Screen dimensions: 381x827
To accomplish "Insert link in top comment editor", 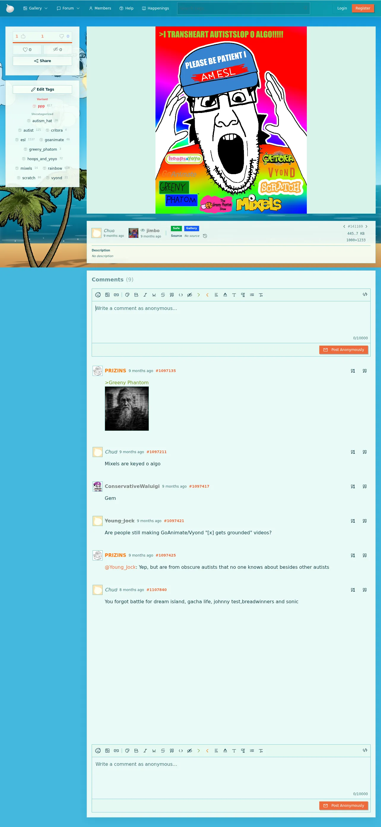I will click(x=116, y=295).
